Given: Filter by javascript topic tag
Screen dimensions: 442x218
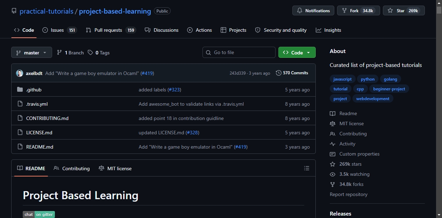Looking at the screenshot, I should coord(343,79).
